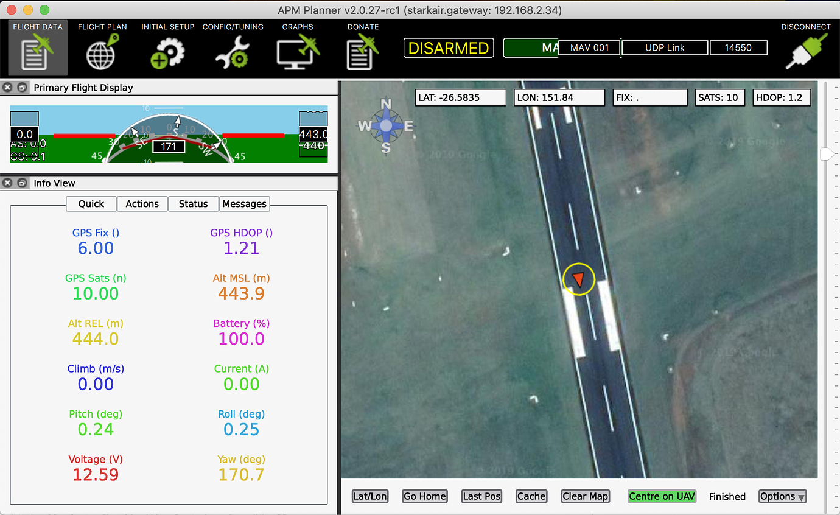Switch to the Messages tab
Image resolution: width=840 pixels, height=515 pixels.
(244, 204)
